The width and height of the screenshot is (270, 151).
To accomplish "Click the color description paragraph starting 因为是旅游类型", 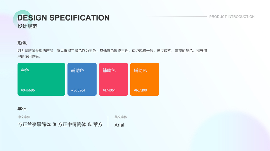I will (x=112, y=54).
